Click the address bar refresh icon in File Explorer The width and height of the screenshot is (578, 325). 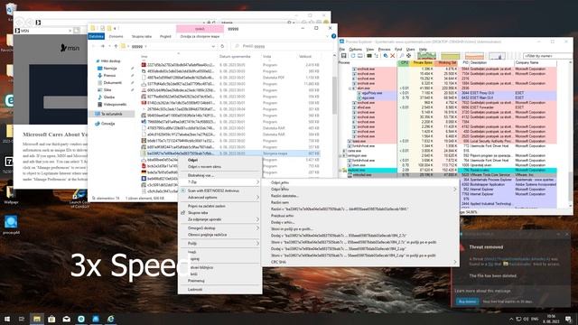pyautogui.click(x=222, y=46)
